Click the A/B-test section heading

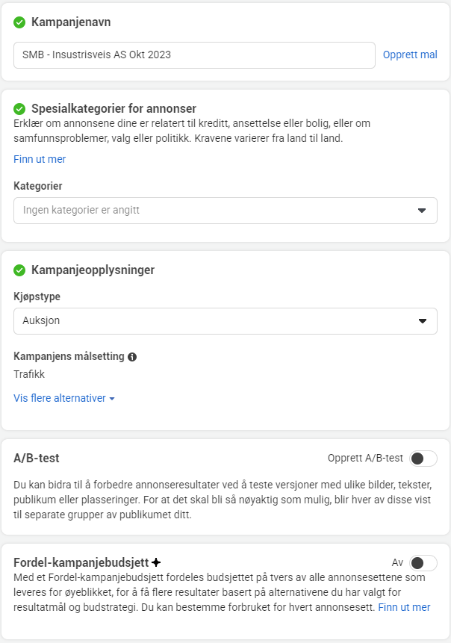[x=37, y=458]
